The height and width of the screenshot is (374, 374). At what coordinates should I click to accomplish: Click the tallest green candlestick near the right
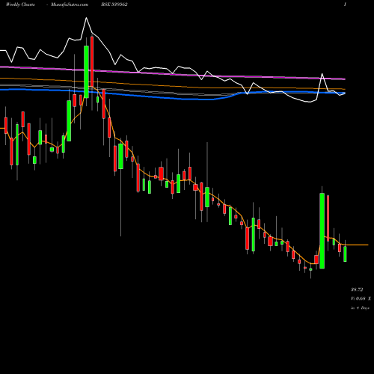322,231
